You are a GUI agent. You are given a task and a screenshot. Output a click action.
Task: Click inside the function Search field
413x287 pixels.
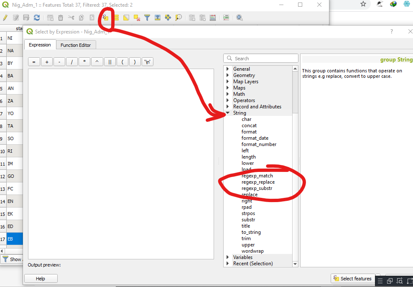263,58
